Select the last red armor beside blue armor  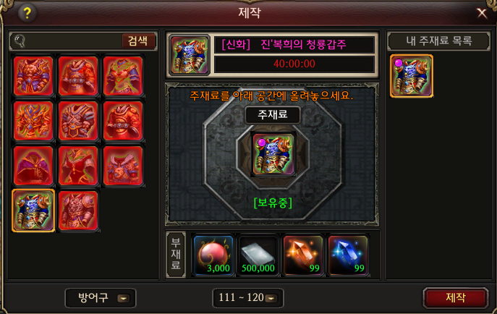point(78,211)
